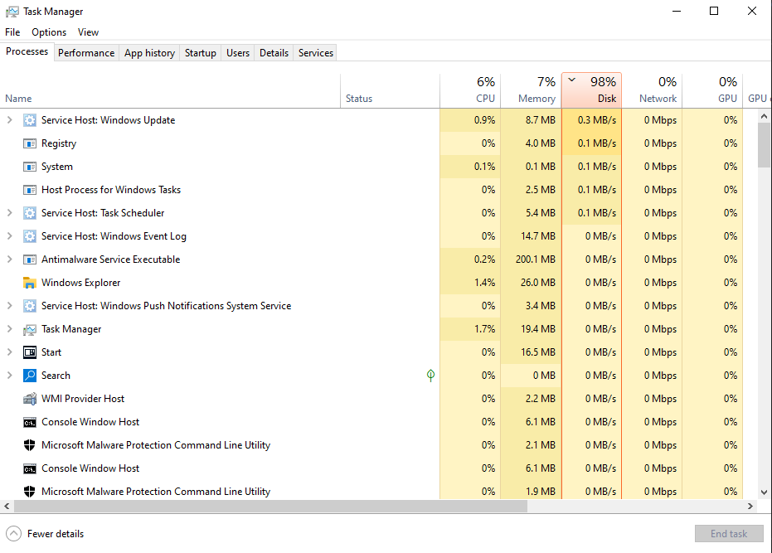The height and width of the screenshot is (553, 772).
Task: Click the Service Host: Windows Update gear icon
Action: 30,119
